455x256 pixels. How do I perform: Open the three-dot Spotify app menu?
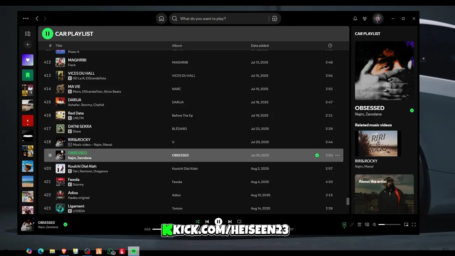tap(26, 18)
